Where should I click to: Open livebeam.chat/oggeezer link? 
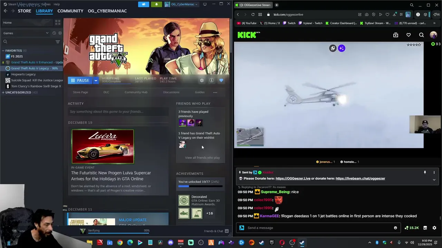(360, 178)
